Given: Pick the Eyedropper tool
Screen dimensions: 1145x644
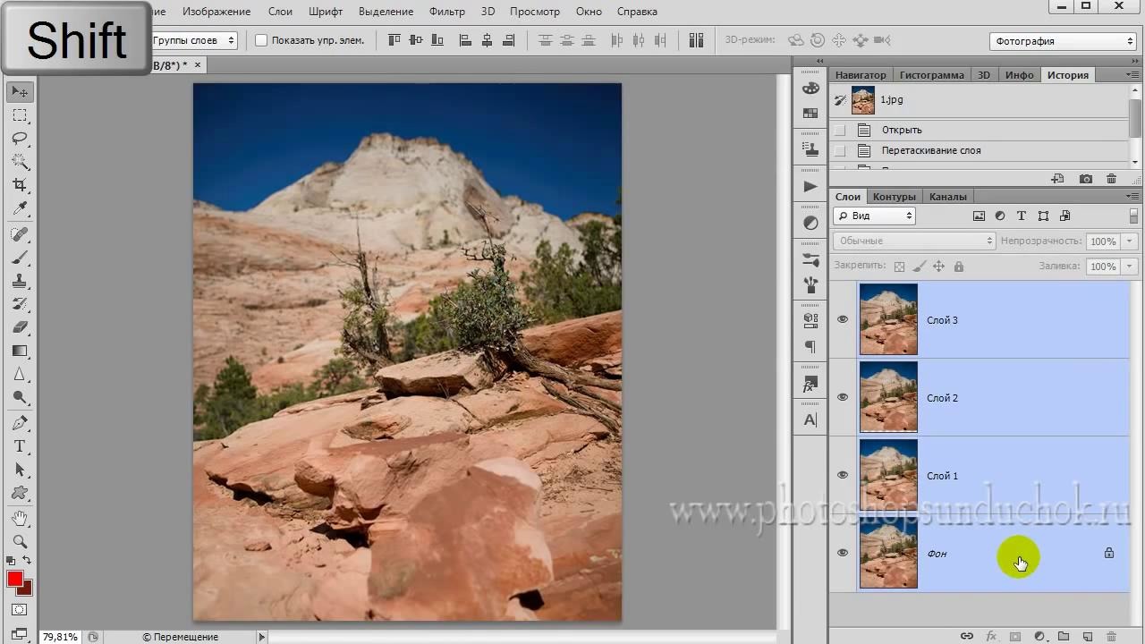Looking at the screenshot, I should [20, 209].
